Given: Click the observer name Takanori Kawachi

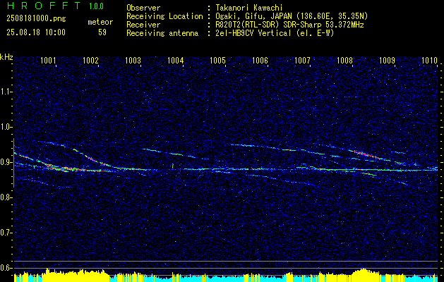Looking at the screenshot, I should 248,8.
